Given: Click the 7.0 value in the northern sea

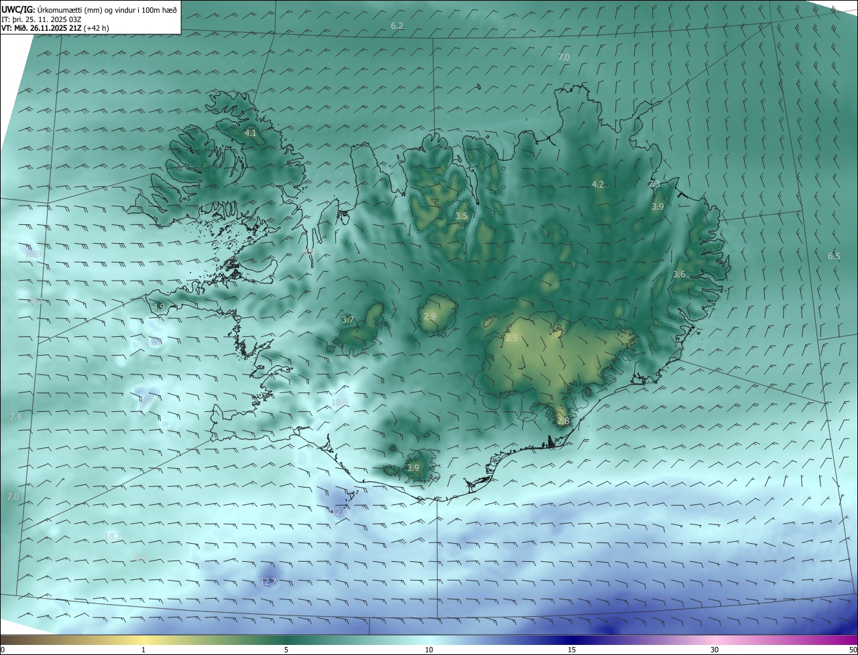Looking at the screenshot, I should [564, 58].
